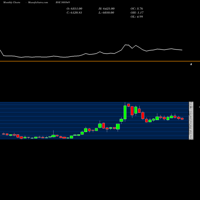Click the tallest green candlestick in the chart
200x200 pixels.
pos(125,112)
